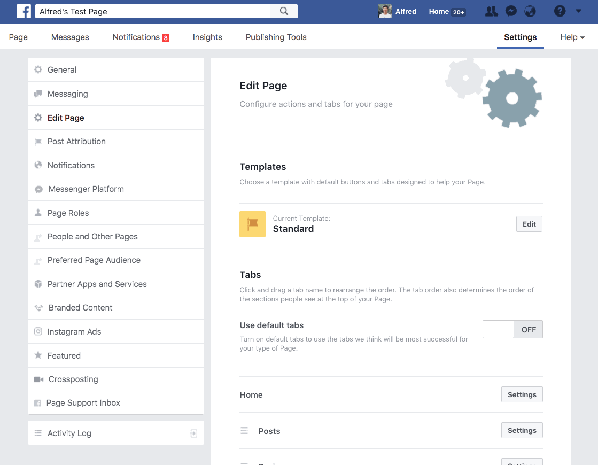Click the Messenger Platform icon
The height and width of the screenshot is (465, 598).
38,189
